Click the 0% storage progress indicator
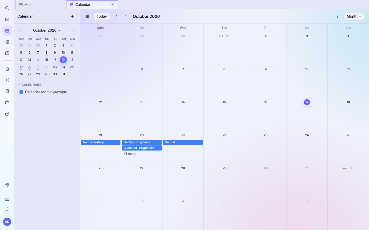Viewport: 369px width, 230px height. (x=7, y=211)
